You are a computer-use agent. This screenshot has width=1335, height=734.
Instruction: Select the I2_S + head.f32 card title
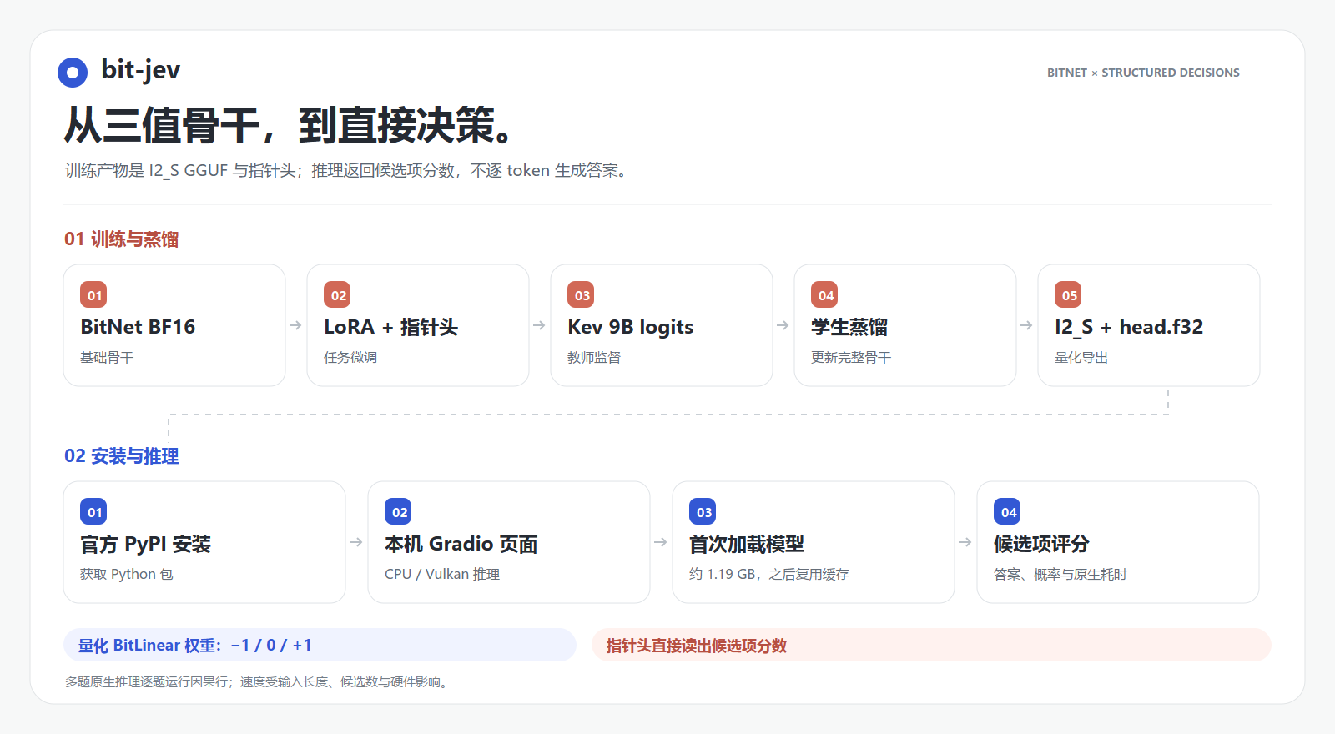[x=1129, y=327]
